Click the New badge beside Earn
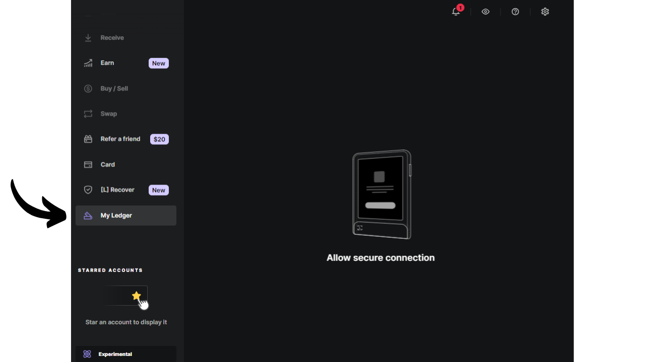This screenshot has height=362, width=645. [x=158, y=63]
